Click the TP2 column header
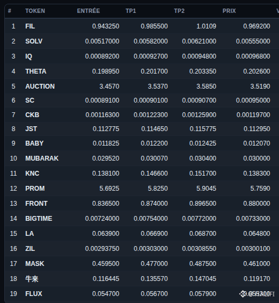The width and height of the screenshot is (279, 303). [x=179, y=11]
